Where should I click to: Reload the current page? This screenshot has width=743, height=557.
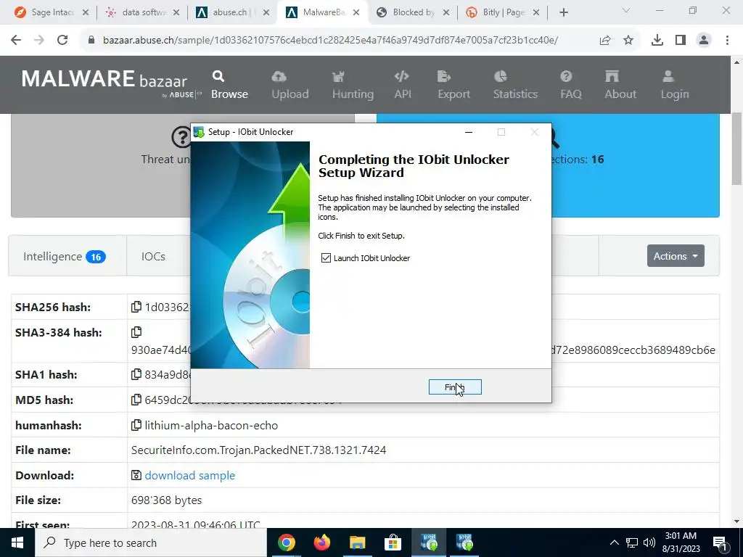pos(62,40)
